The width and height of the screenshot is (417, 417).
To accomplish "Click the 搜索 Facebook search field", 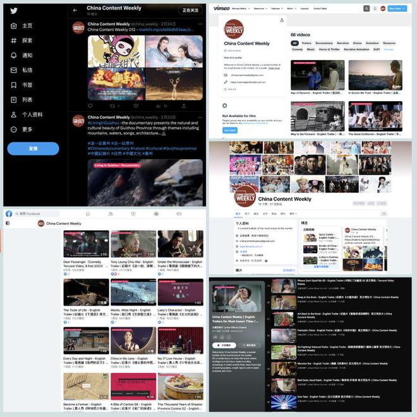I will pos(37,214).
